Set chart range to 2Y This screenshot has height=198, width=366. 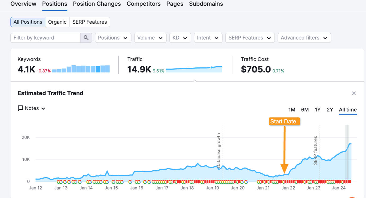tap(330, 110)
